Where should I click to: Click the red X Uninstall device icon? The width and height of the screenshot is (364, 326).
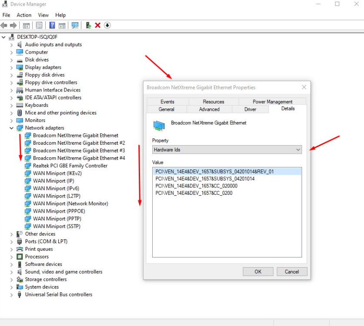[x=97, y=25]
